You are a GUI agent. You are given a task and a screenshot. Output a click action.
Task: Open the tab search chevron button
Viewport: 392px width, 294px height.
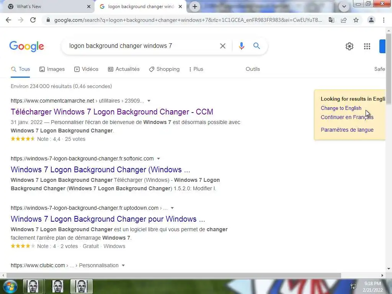click(344, 7)
